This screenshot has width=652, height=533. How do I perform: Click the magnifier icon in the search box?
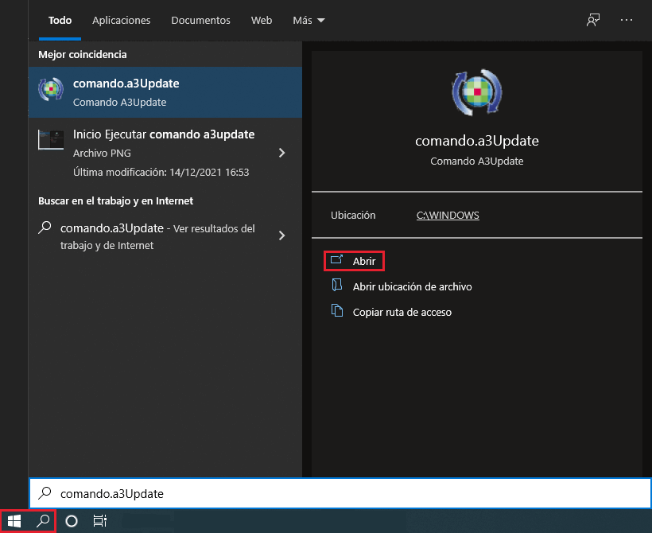coord(45,493)
